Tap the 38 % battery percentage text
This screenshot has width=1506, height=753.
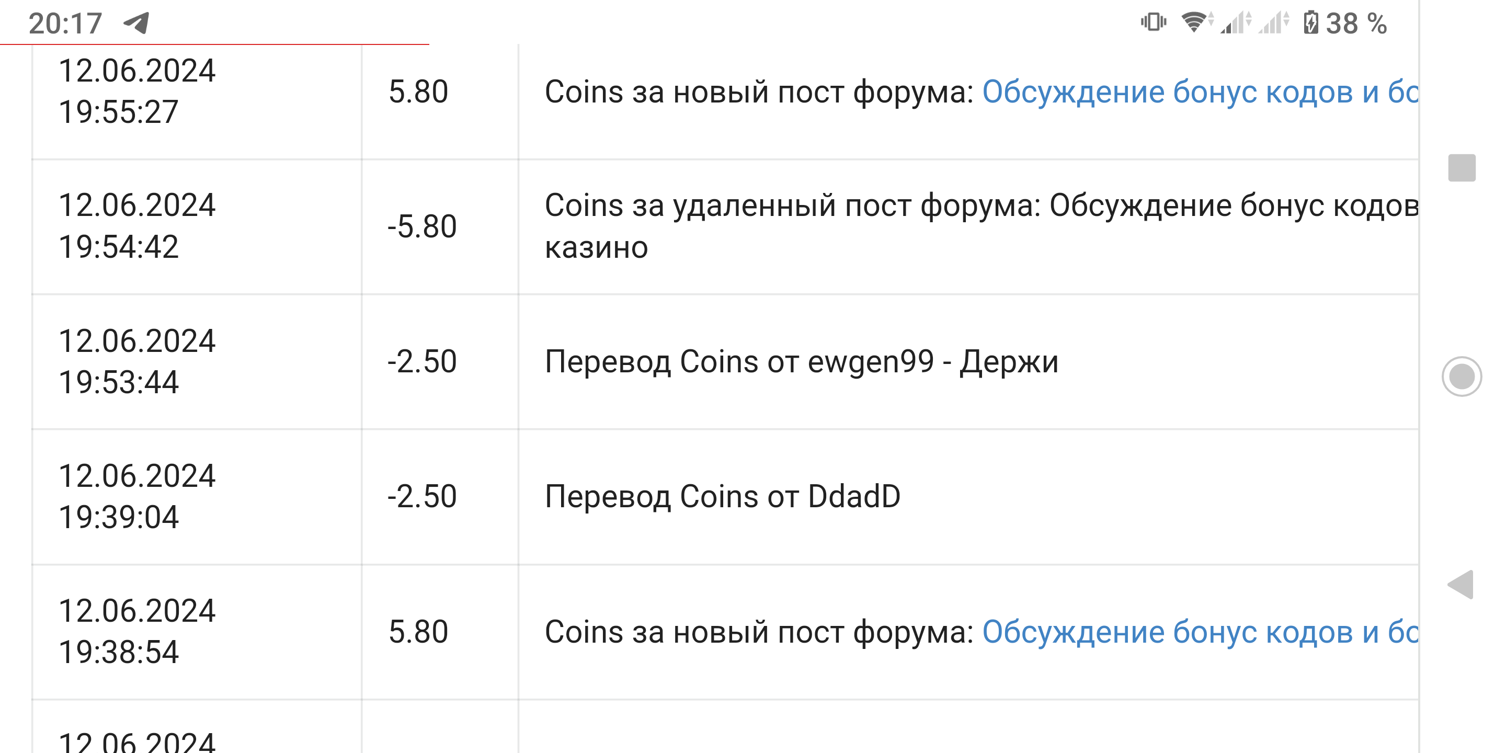click(x=1356, y=24)
